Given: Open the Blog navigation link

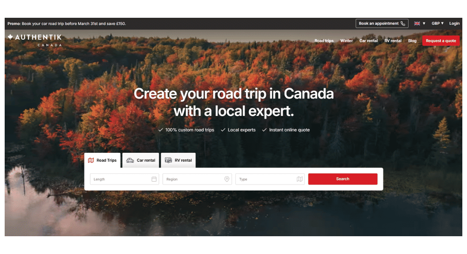Looking at the screenshot, I should click(412, 41).
